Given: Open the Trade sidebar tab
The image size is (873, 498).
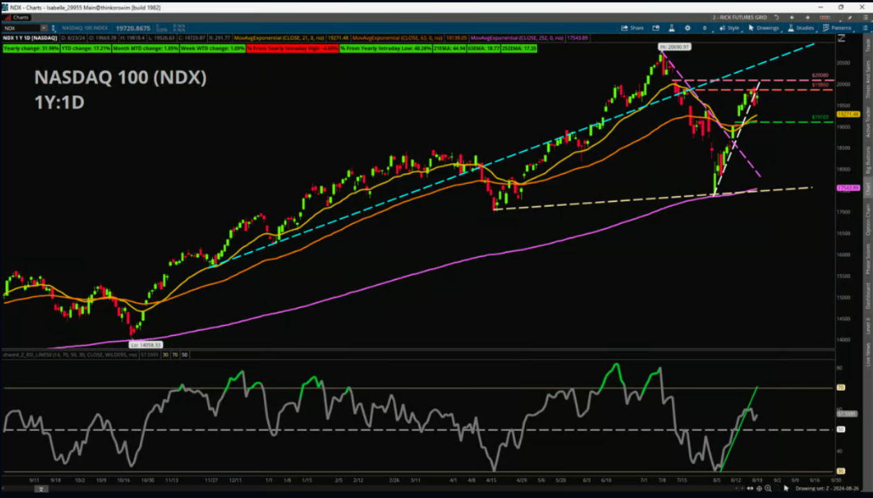Looking at the screenshot, I should tap(867, 46).
